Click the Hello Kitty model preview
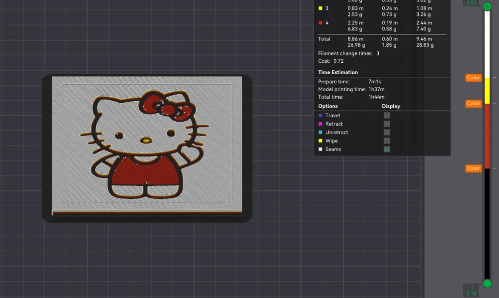 coord(147,149)
